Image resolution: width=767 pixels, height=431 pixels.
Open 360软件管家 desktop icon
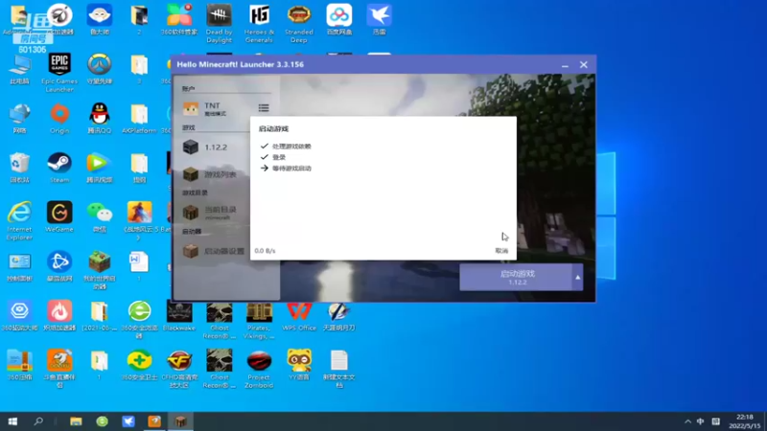click(x=179, y=19)
